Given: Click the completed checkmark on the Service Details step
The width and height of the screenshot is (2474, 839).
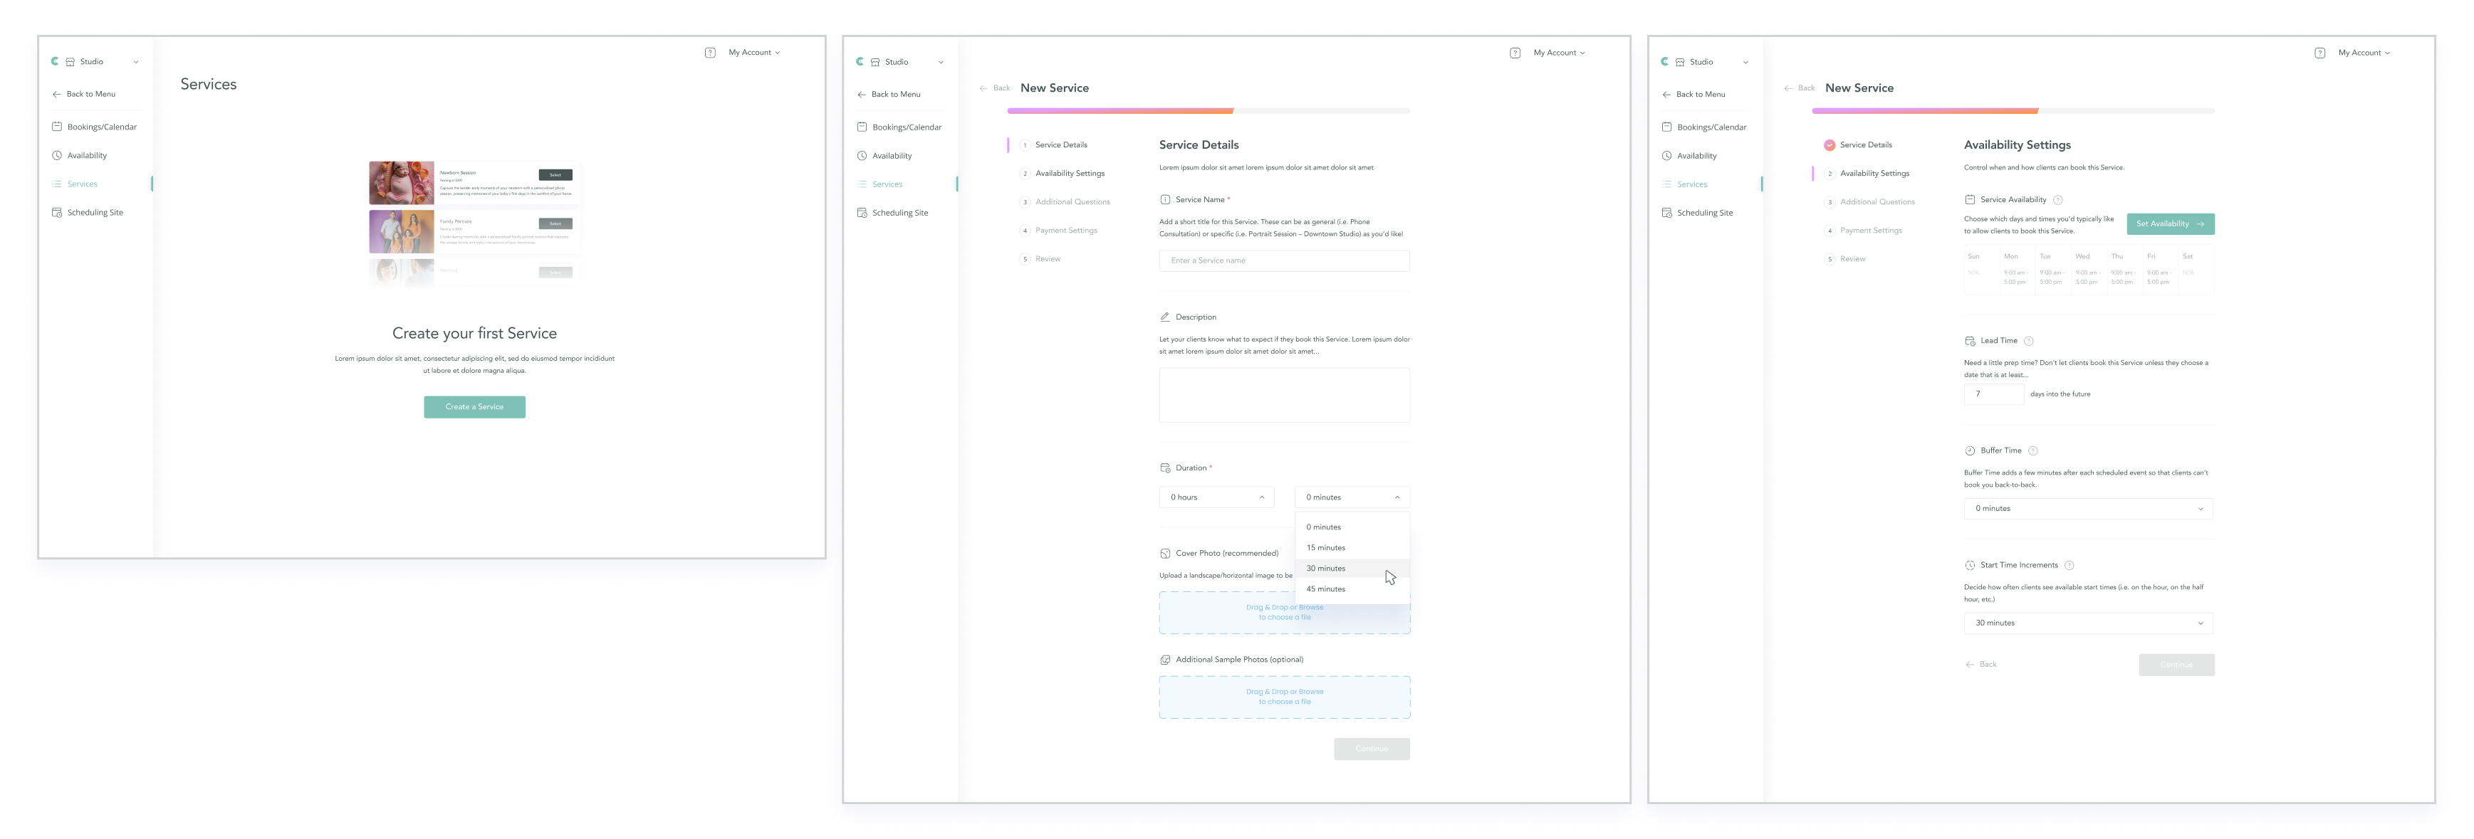Looking at the screenshot, I should tap(1829, 145).
